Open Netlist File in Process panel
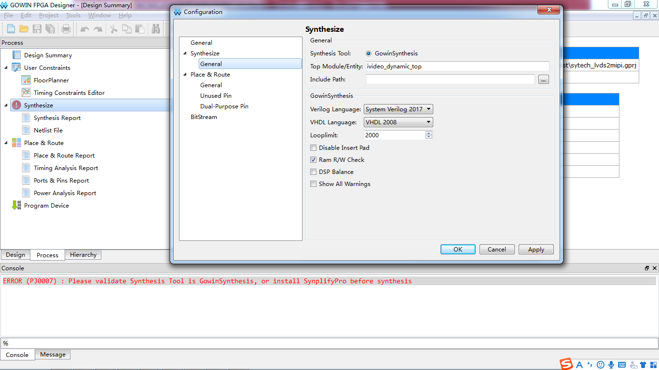Viewport: 659px width, 370px height. click(x=48, y=130)
